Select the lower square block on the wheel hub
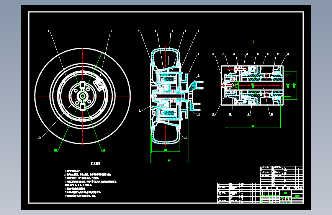 click(82, 107)
